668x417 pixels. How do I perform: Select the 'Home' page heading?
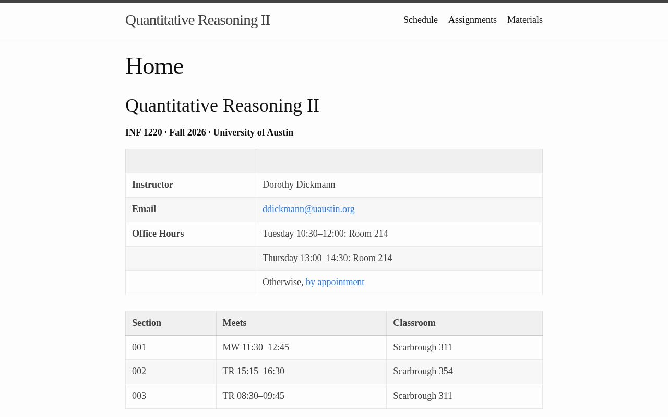tap(154, 66)
